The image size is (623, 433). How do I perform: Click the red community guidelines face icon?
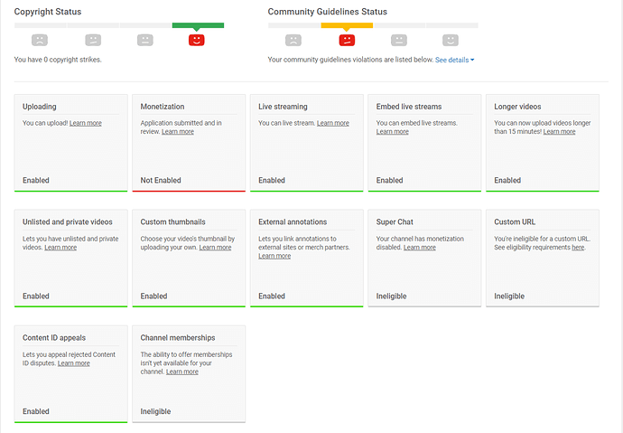[347, 40]
